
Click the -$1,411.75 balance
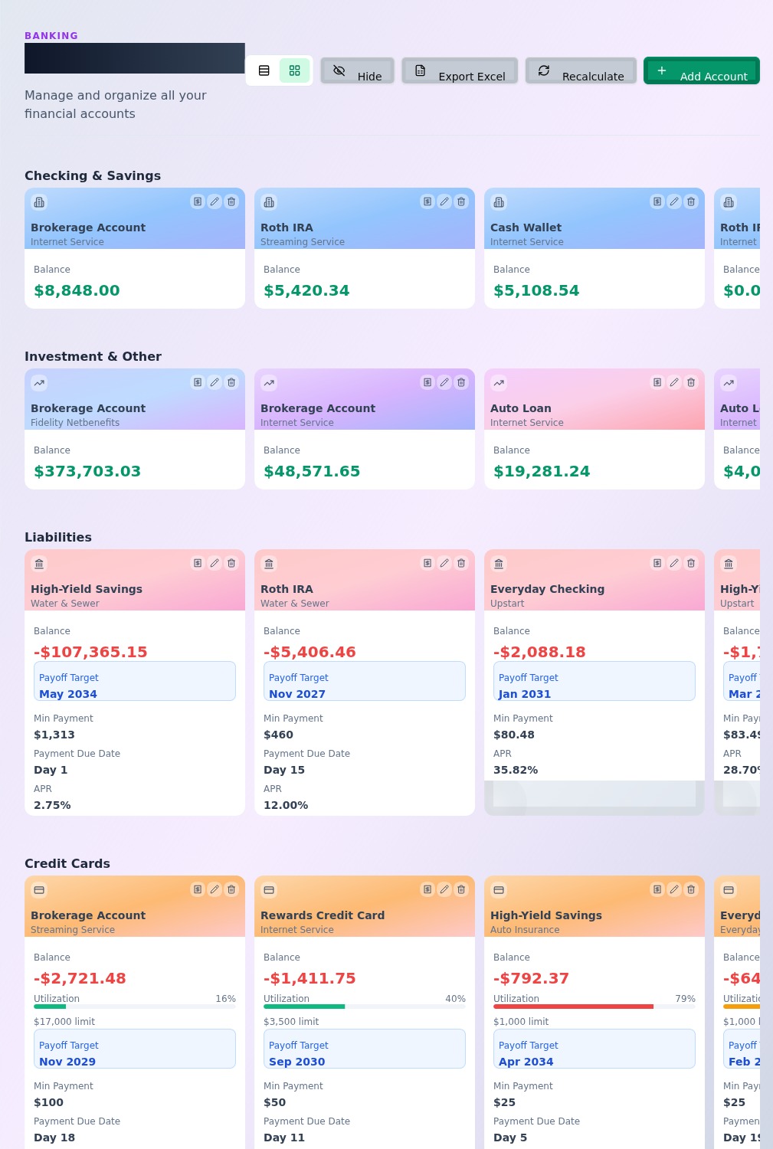[310, 978]
